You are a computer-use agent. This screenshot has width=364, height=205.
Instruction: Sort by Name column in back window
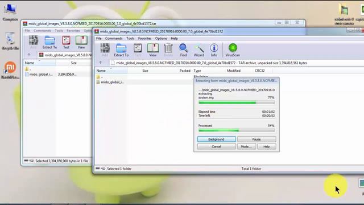39,63
